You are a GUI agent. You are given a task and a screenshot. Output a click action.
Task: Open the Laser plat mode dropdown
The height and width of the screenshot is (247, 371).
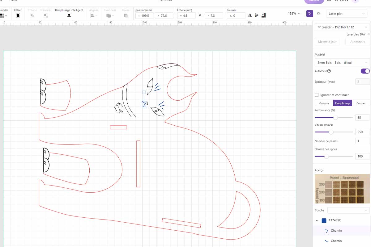click(347, 14)
